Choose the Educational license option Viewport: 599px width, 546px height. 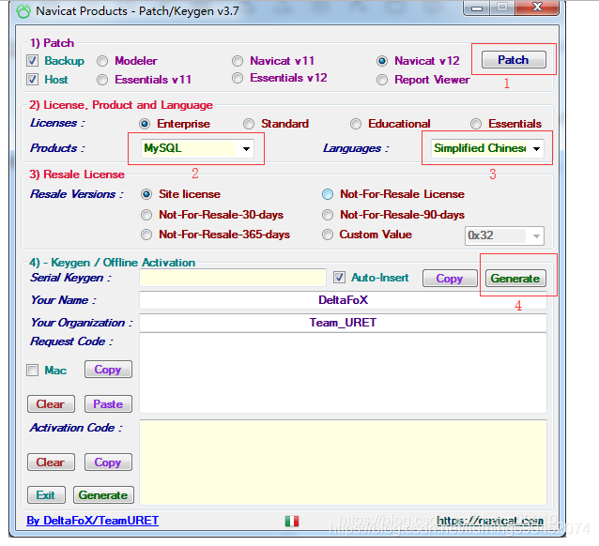[356, 124]
